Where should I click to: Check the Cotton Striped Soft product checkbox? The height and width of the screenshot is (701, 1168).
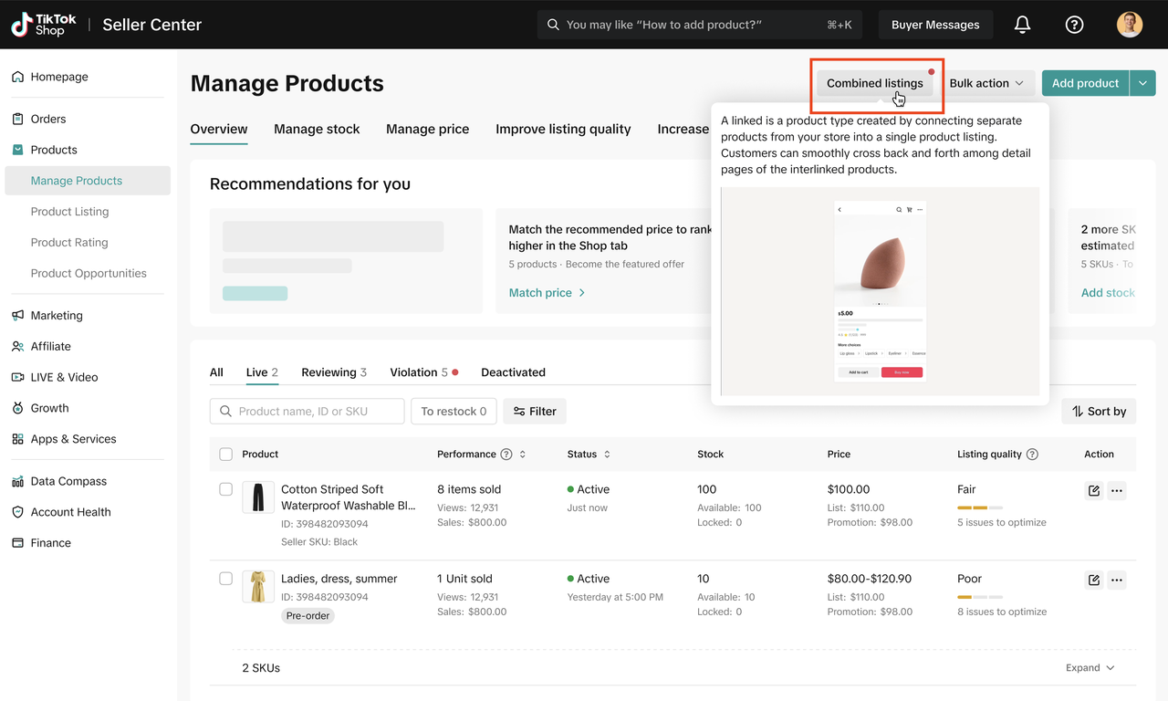pyautogui.click(x=226, y=490)
